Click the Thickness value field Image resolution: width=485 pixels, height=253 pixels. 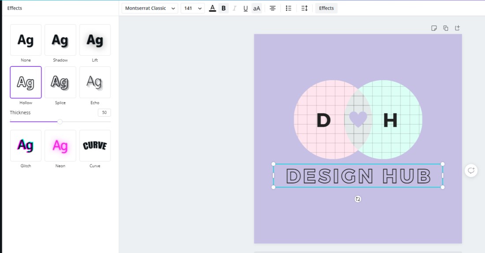[x=104, y=113]
